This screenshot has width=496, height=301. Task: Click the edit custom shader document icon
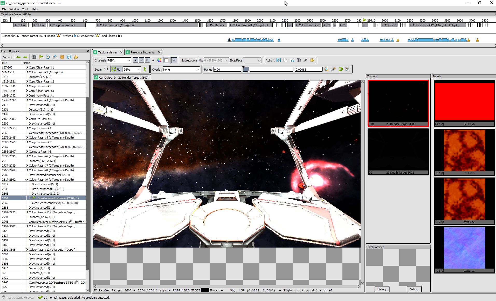292,60
